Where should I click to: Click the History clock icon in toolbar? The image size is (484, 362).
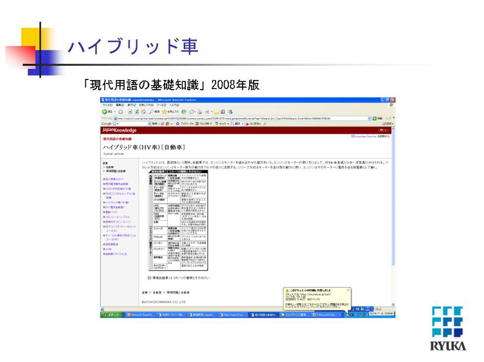[x=184, y=112]
